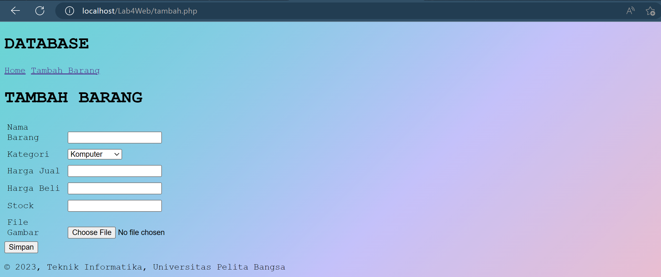Click the dropdown arrow on the Kategori combo box
The height and width of the screenshot is (277, 661).
coord(116,154)
